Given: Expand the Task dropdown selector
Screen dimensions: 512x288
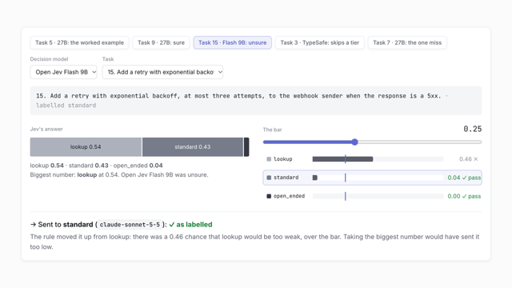Looking at the screenshot, I should [162, 72].
